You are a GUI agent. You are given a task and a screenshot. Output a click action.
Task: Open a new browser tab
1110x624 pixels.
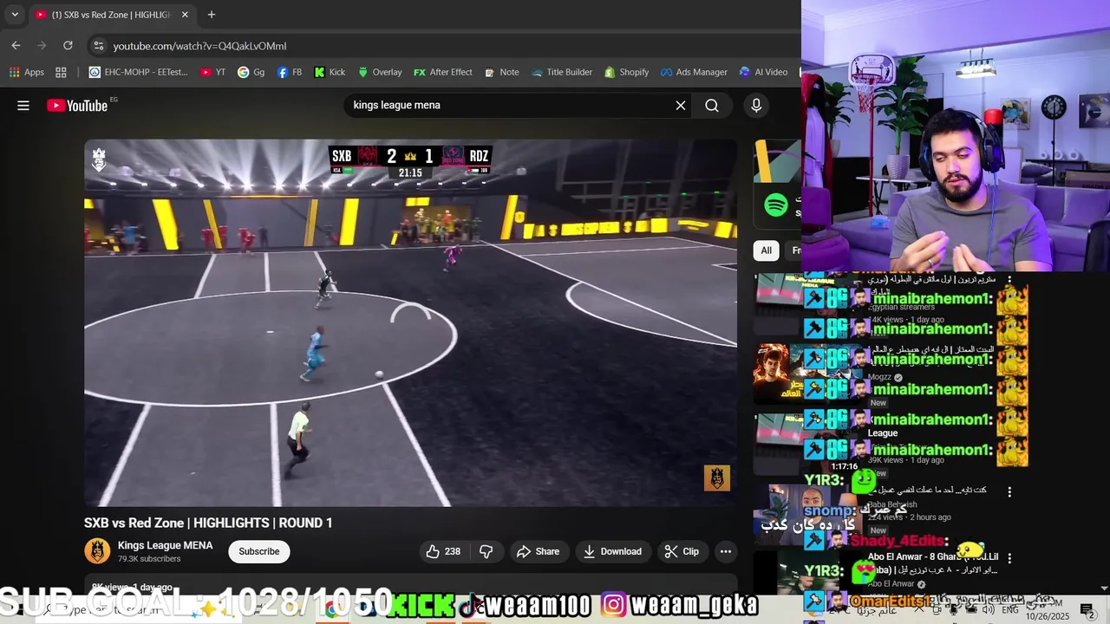[x=211, y=15]
